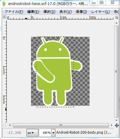Screen dimensions: 120x139
Task: Click the vertical scrollbar thumb
Action: pyautogui.click(x=116, y=72)
